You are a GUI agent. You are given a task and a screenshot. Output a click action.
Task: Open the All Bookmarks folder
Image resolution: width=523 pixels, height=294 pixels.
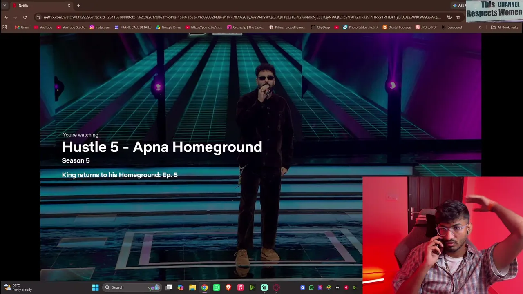pyautogui.click(x=505, y=27)
